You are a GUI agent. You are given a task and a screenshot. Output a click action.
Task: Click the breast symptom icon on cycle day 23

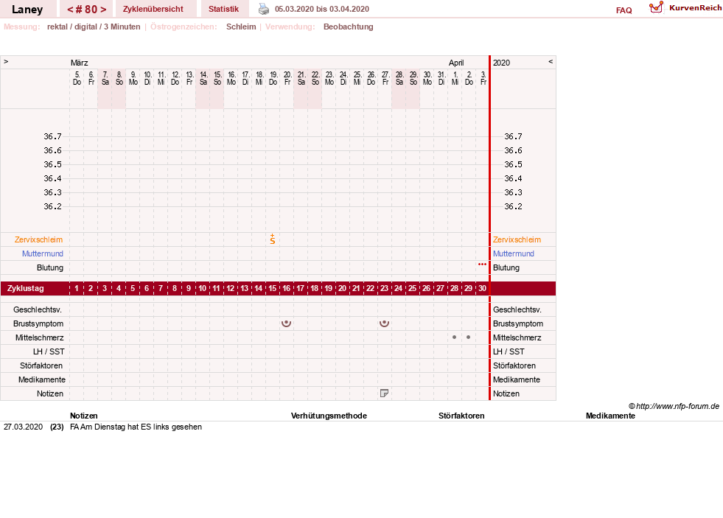click(x=384, y=323)
